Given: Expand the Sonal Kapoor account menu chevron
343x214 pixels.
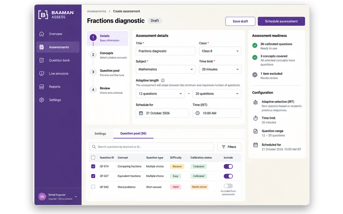Looking at the screenshot, I should point(76,197).
